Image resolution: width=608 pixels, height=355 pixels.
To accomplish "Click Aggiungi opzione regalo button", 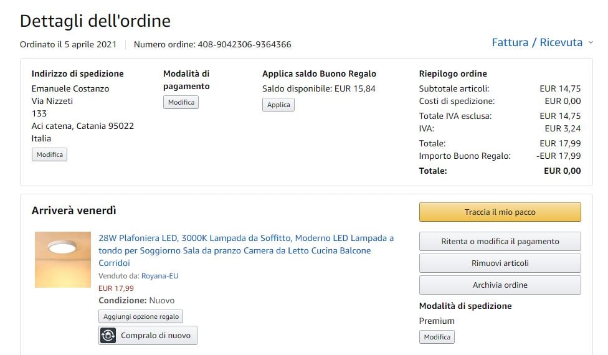I will click(x=141, y=316).
